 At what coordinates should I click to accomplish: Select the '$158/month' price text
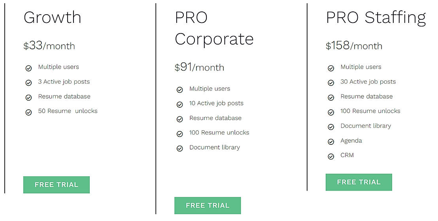click(354, 46)
